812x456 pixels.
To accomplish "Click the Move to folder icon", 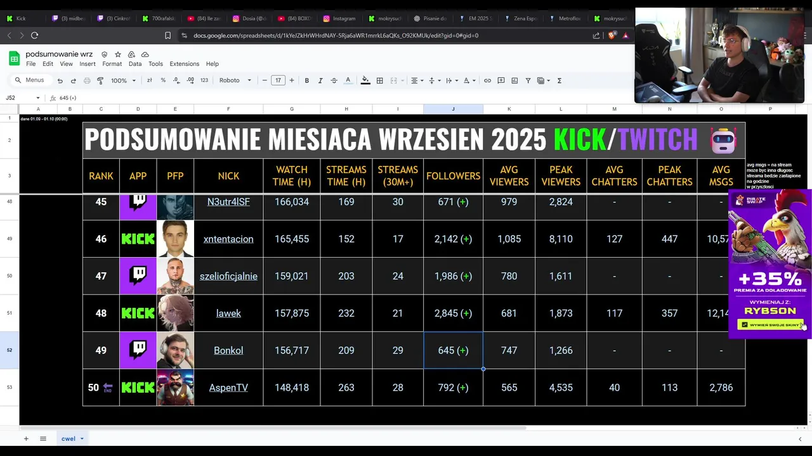I will point(131,54).
